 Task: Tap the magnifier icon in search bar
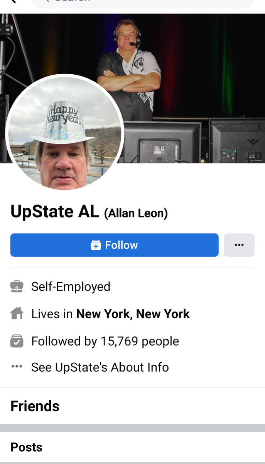click(x=47, y=1)
